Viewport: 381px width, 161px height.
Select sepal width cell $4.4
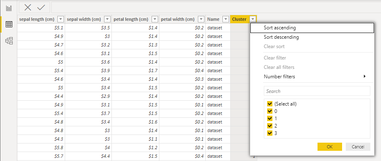pyautogui.click(x=88, y=156)
